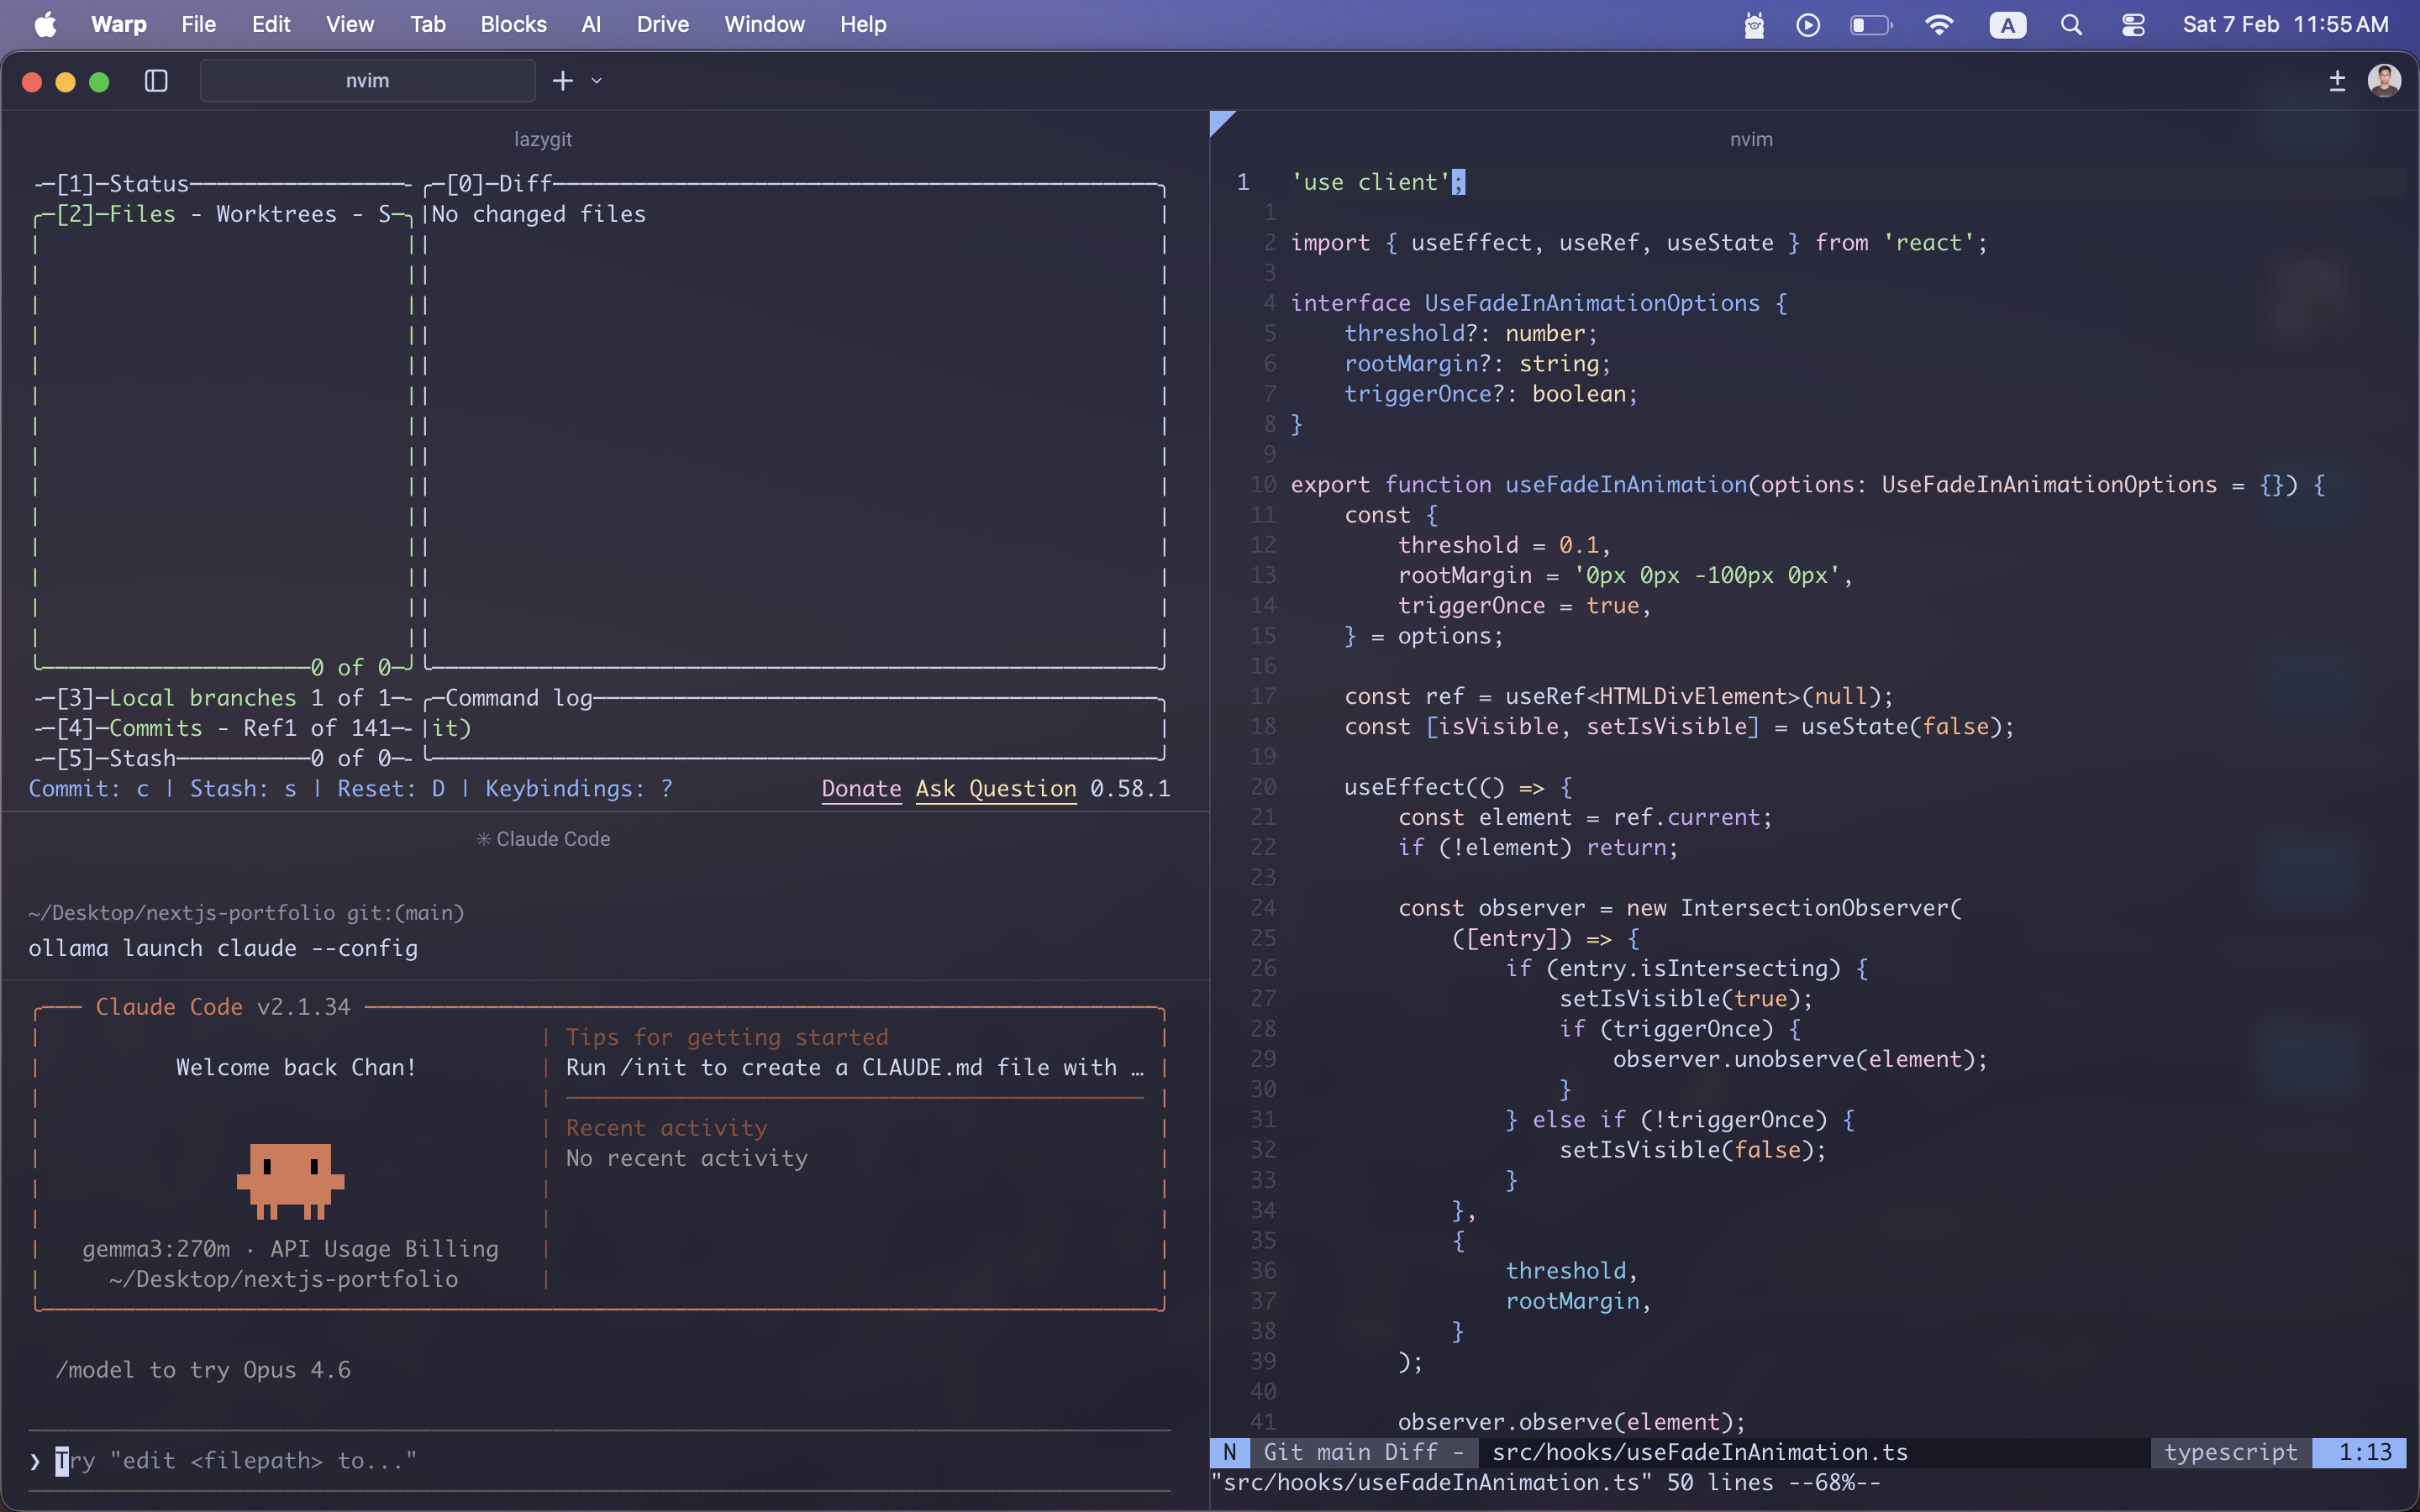2420x1512 pixels.
Task: Select the nvim tab
Action: point(367,80)
